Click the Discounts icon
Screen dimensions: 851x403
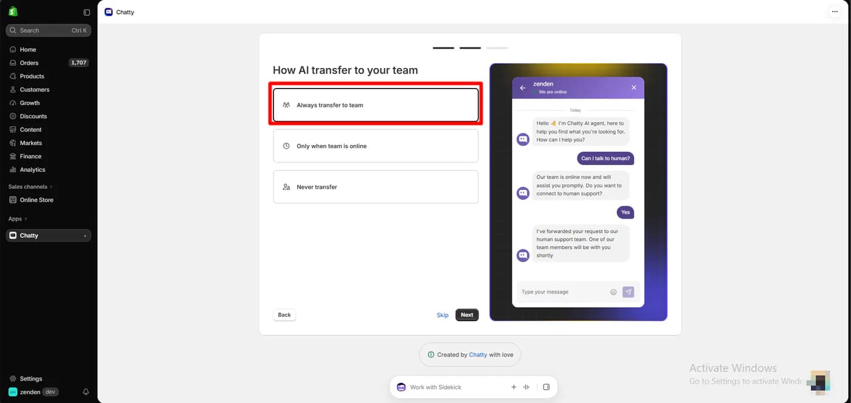coord(13,117)
